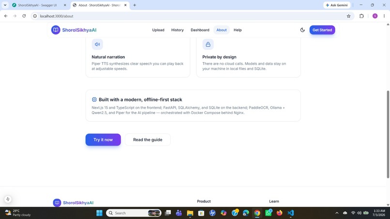Click the volume icon in system tray
The width and height of the screenshot is (390, 219).
pyautogui.click(x=359, y=213)
